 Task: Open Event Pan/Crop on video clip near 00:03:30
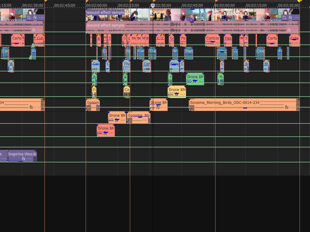click(x=284, y=18)
